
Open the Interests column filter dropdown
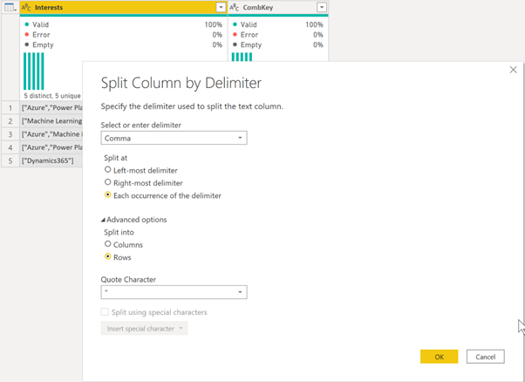click(x=221, y=7)
